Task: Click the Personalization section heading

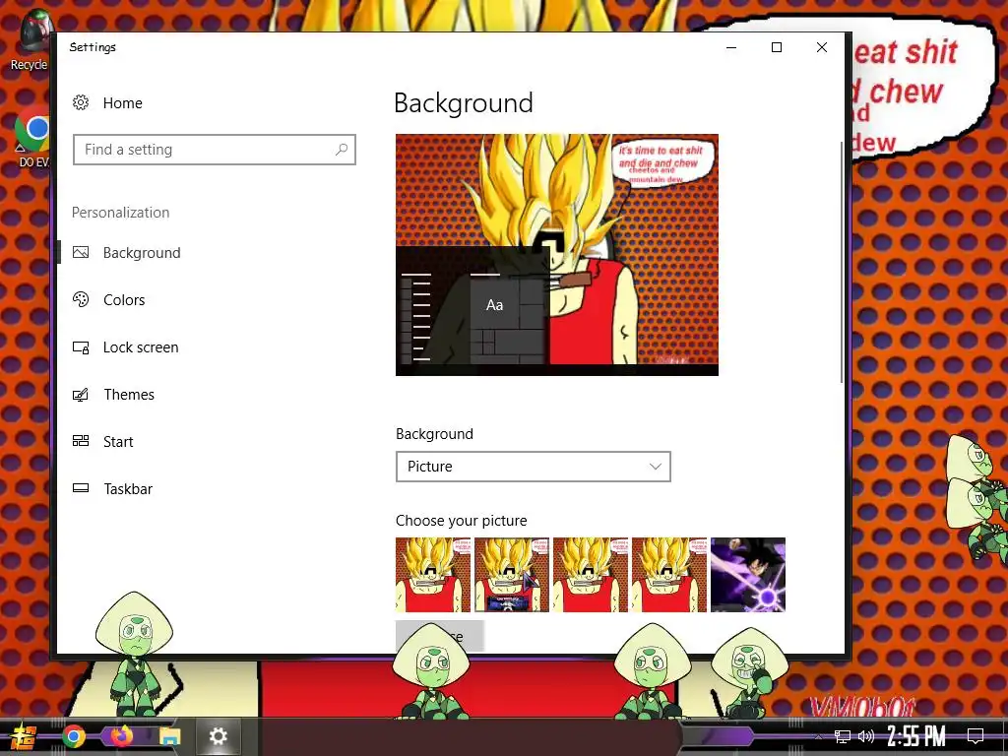Action: (x=121, y=213)
